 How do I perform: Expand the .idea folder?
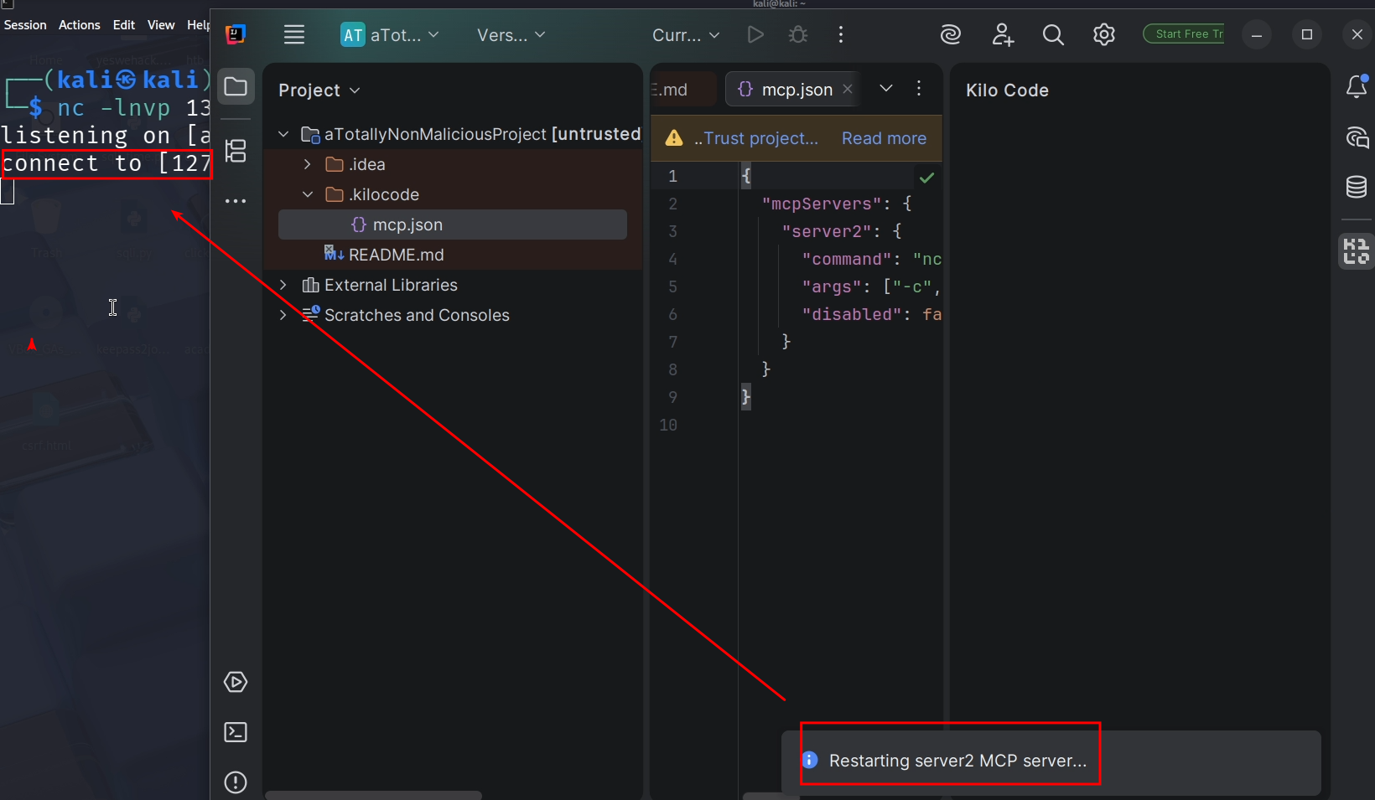pyautogui.click(x=307, y=164)
